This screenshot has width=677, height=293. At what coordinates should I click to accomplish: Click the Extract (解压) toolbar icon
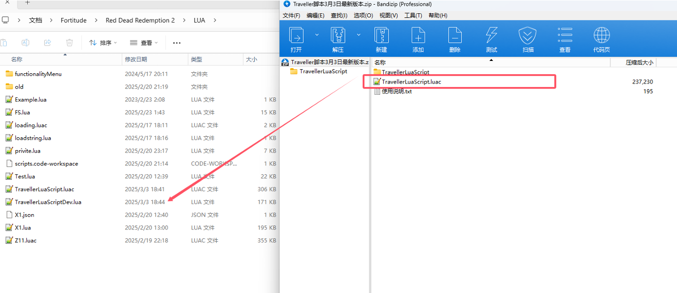point(337,36)
